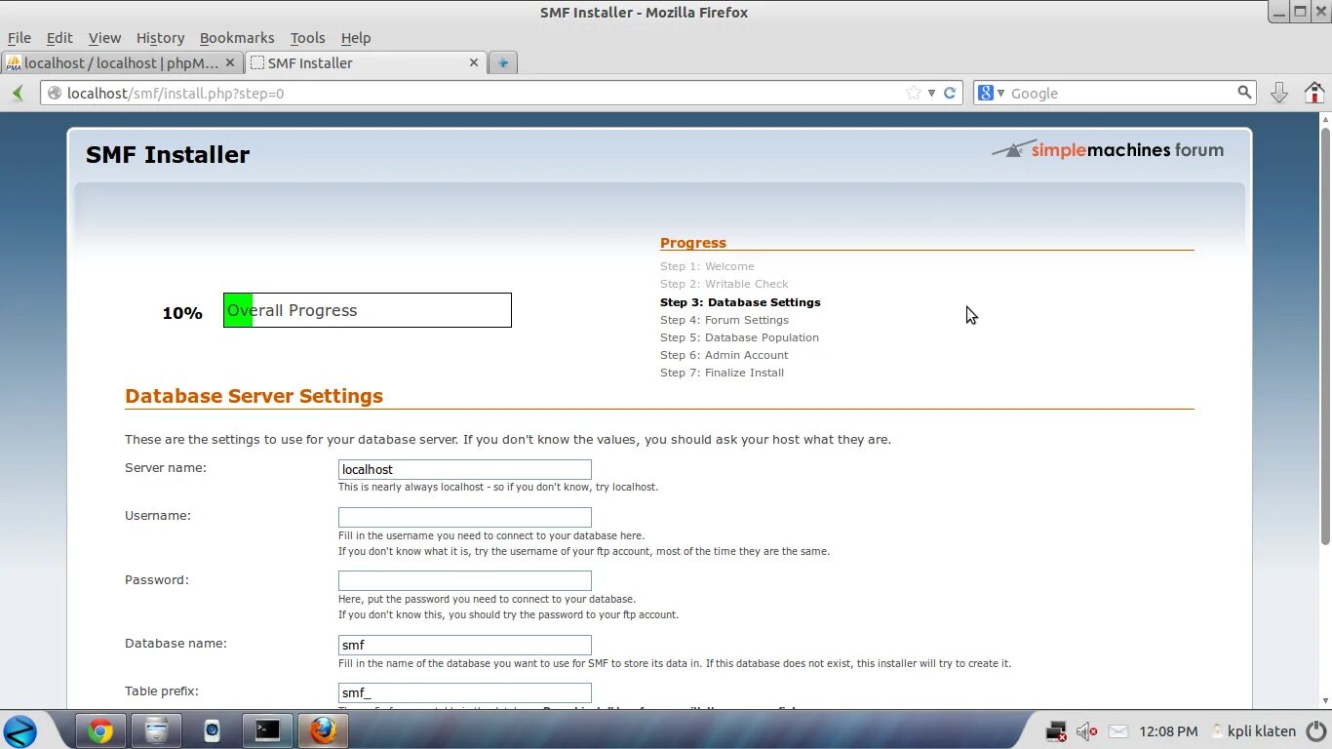Click the 10% progress label
This screenshot has width=1332, height=749.
[182, 313]
